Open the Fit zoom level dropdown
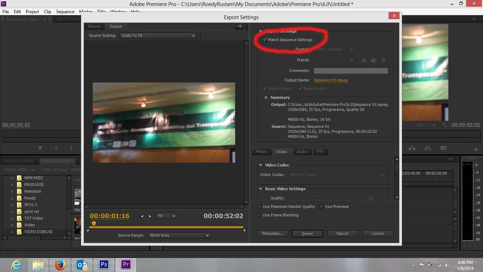 166,216
